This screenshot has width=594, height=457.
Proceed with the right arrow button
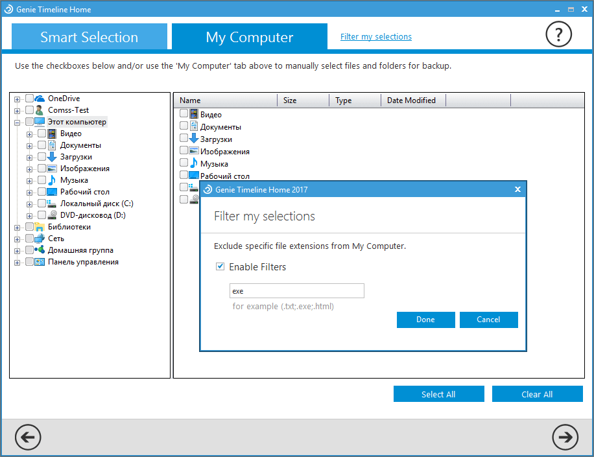click(565, 437)
